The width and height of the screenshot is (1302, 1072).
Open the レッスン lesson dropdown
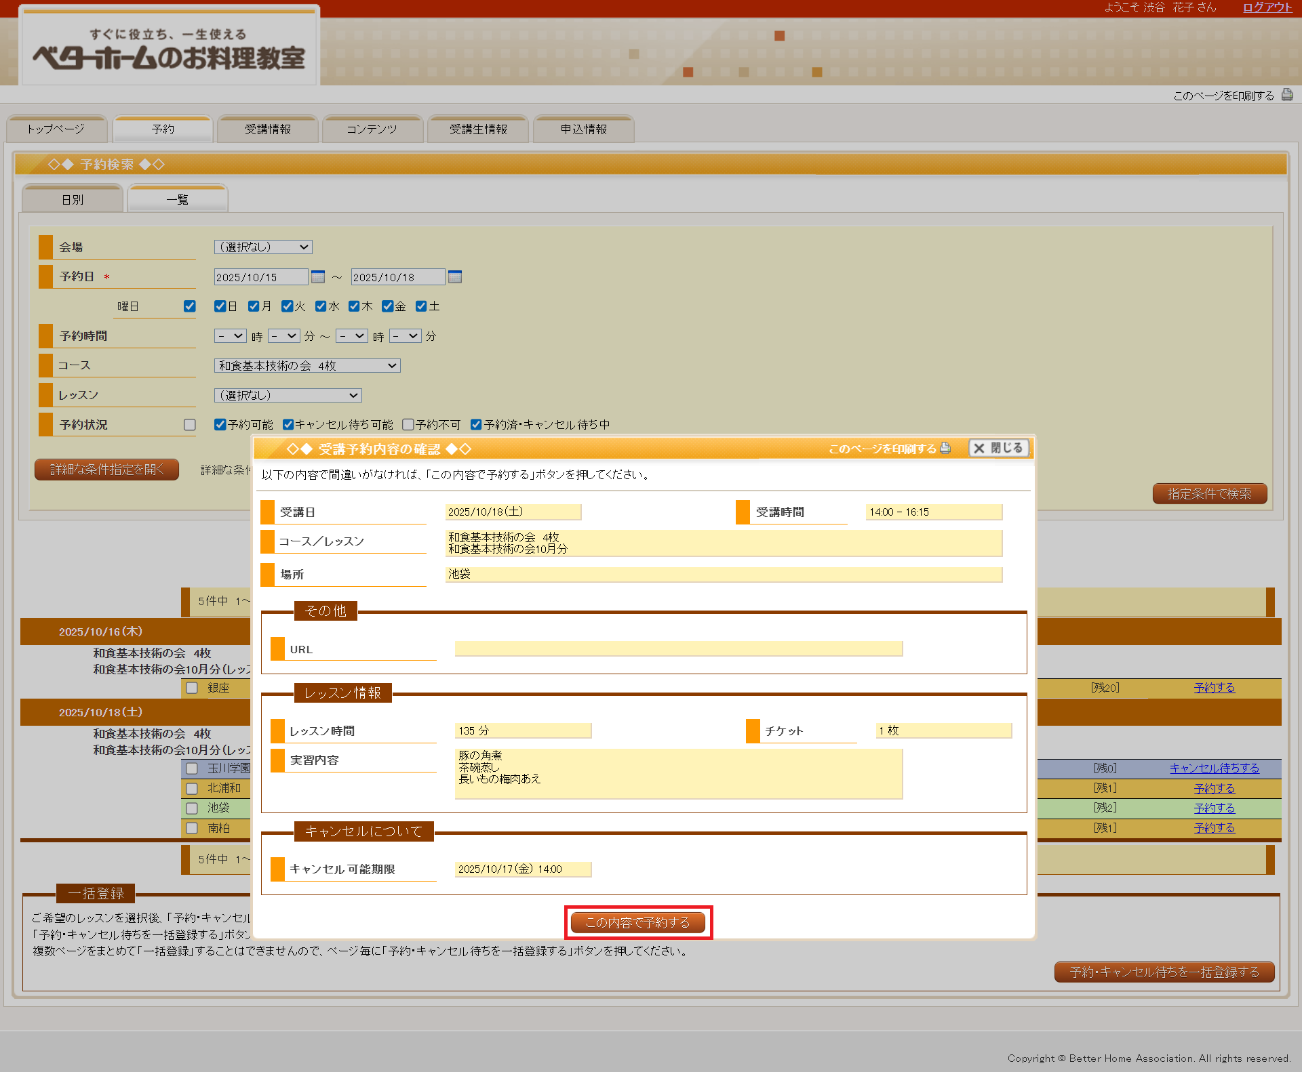coord(288,395)
